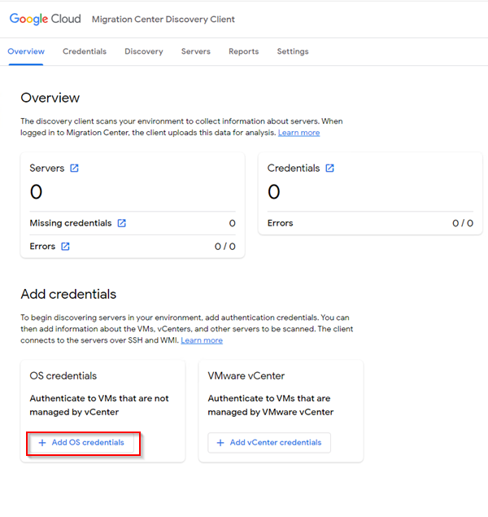Click Migration Center Discovery Client title
This screenshot has height=517, width=488.
[x=163, y=20]
